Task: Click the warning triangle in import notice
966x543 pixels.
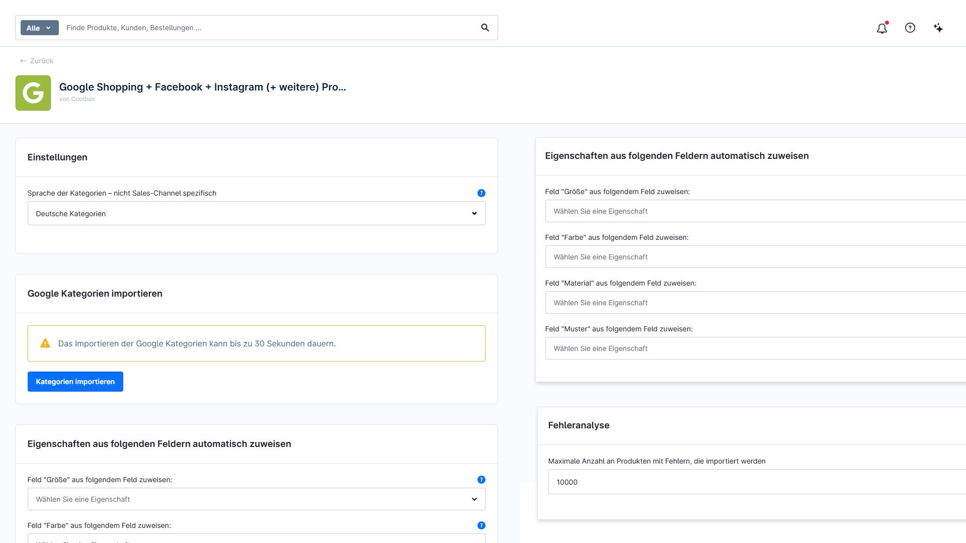Action: [45, 343]
